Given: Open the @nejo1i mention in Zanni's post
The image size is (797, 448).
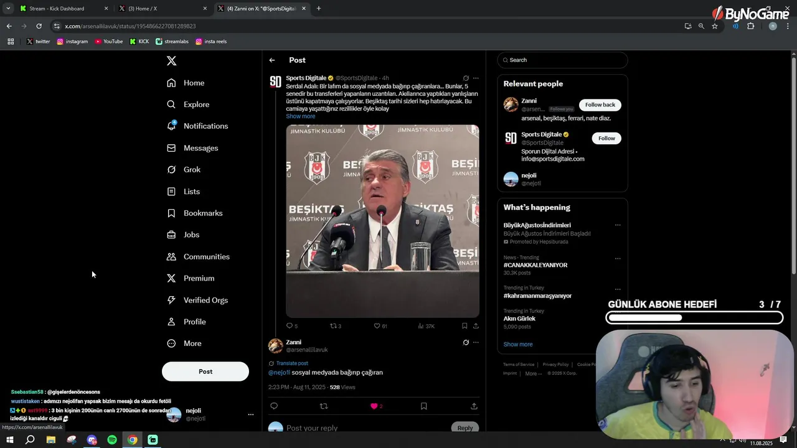Looking at the screenshot, I should [x=279, y=373].
